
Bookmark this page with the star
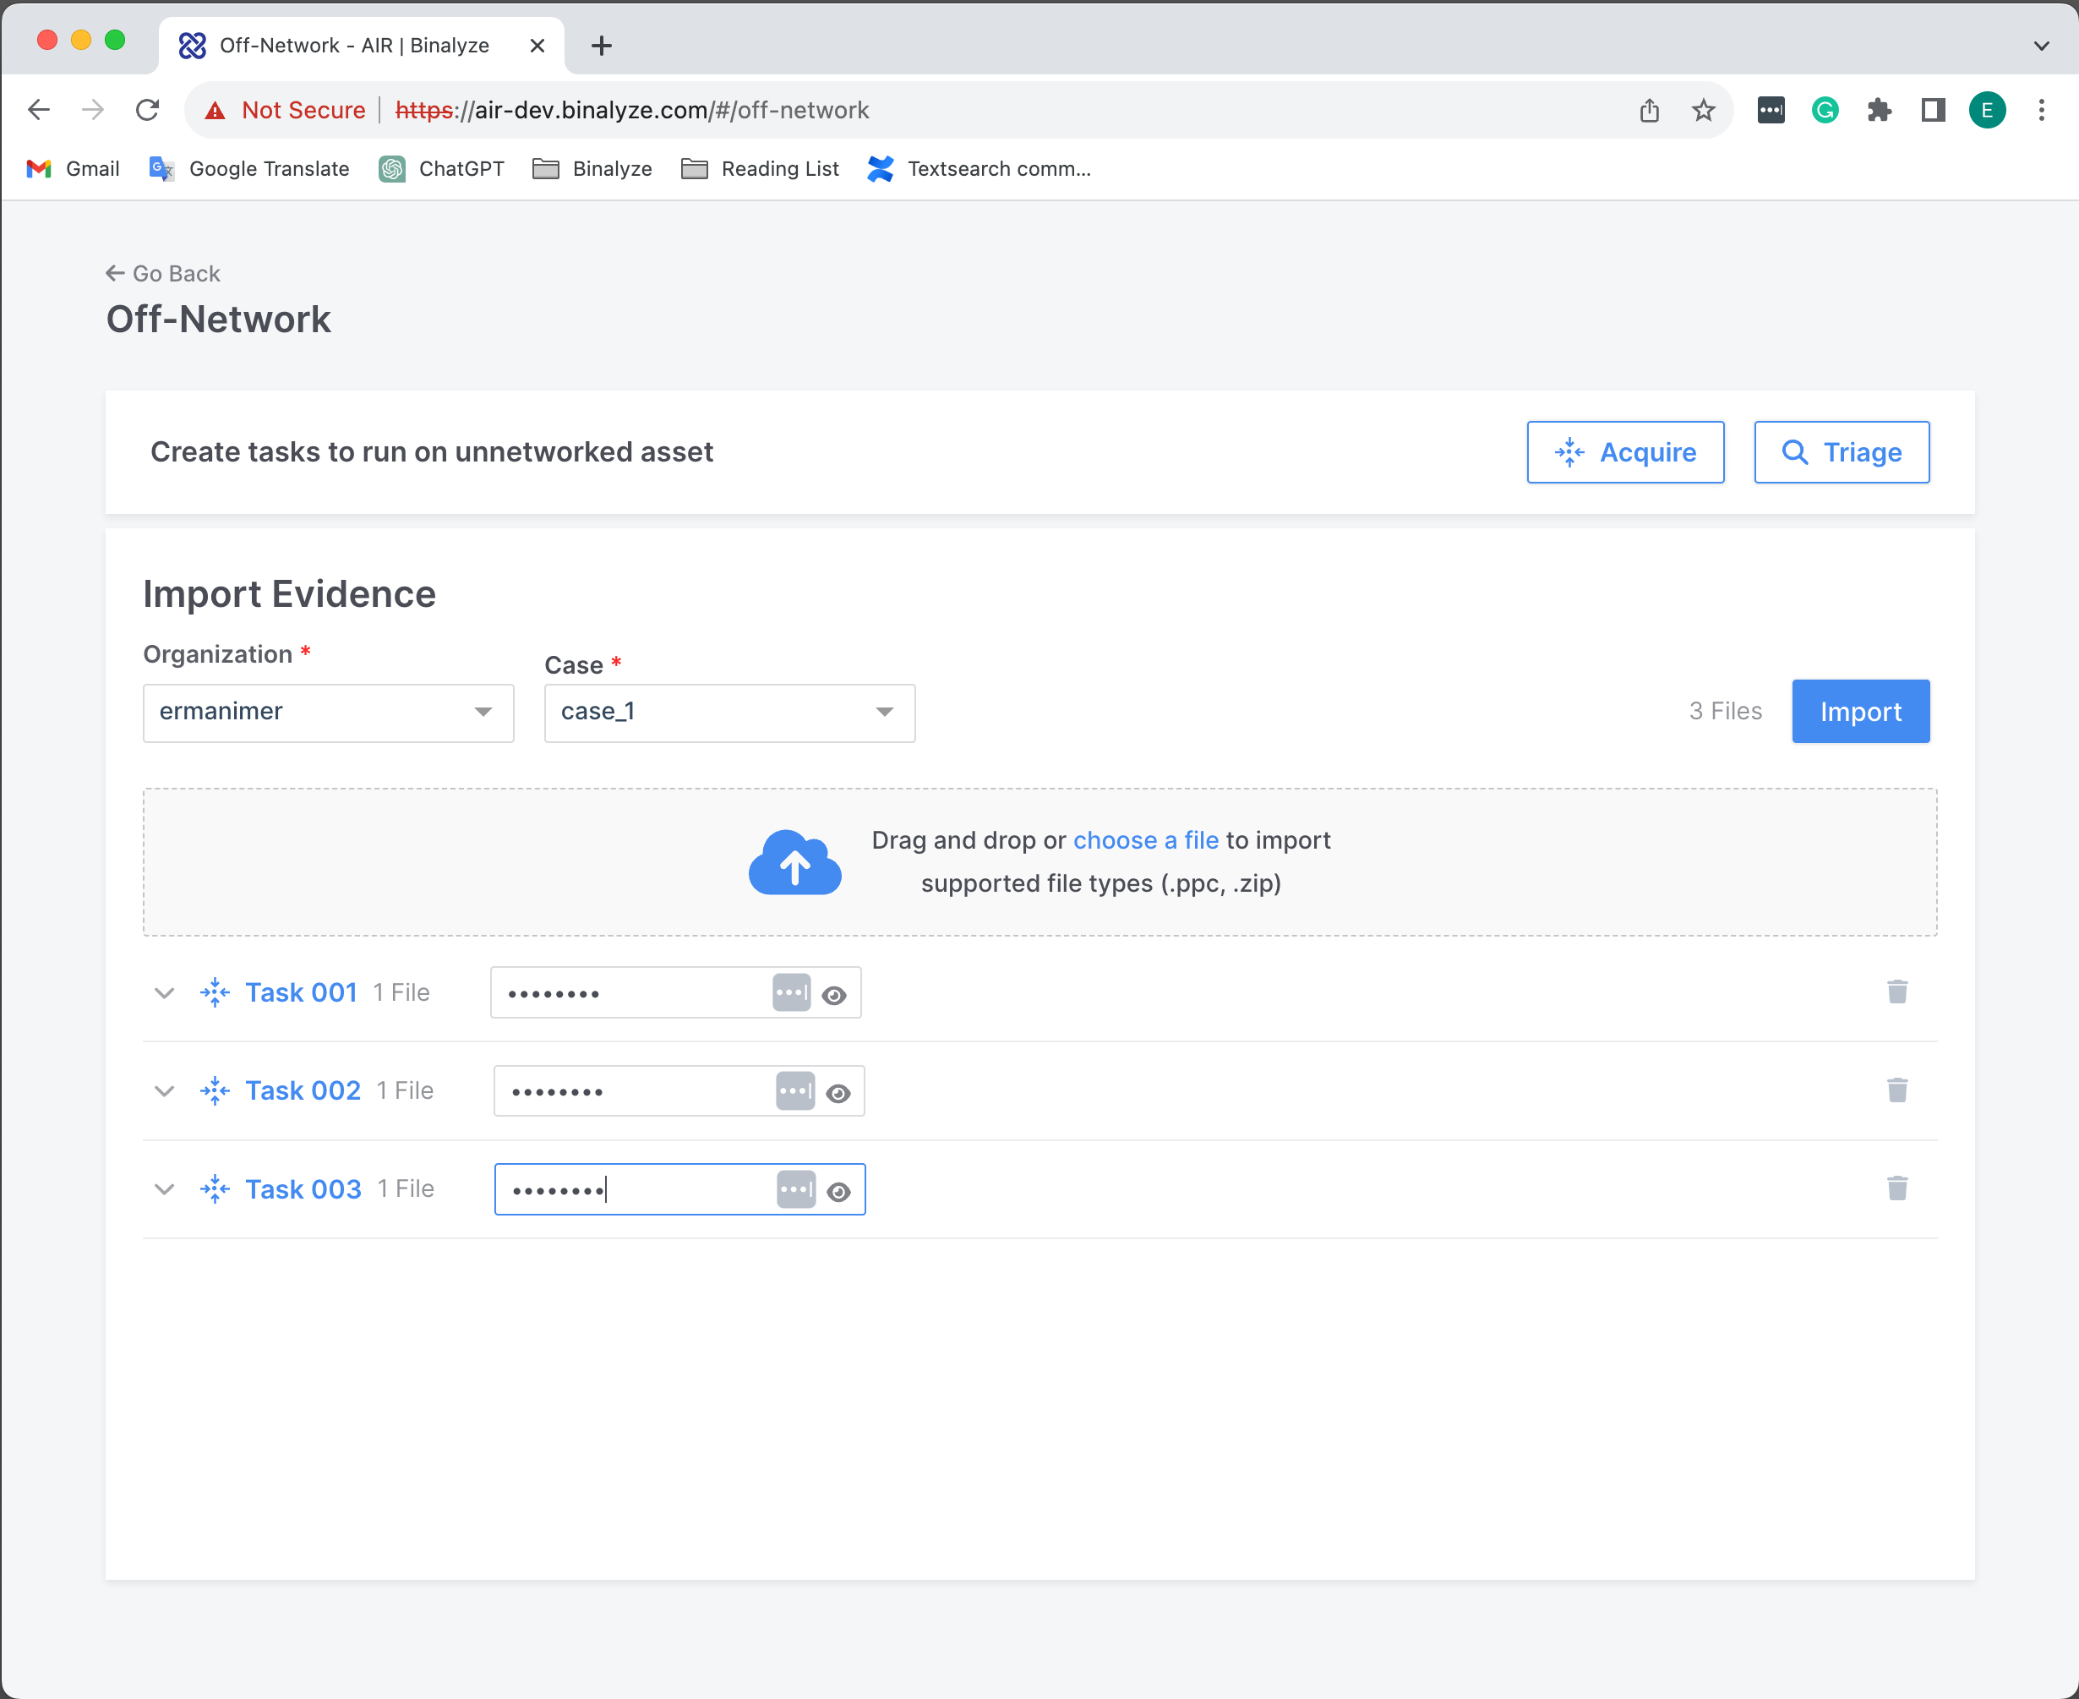[1703, 110]
